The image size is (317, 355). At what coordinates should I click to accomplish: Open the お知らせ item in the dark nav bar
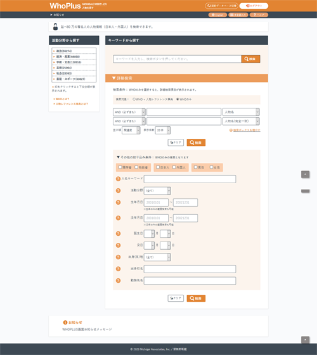(57, 15)
